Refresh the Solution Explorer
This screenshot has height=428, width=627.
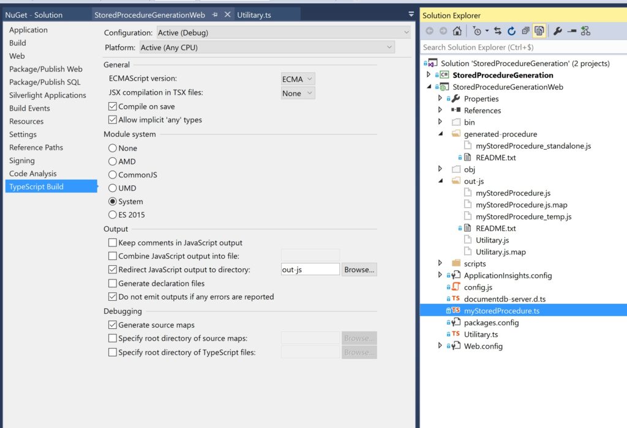coord(511,31)
